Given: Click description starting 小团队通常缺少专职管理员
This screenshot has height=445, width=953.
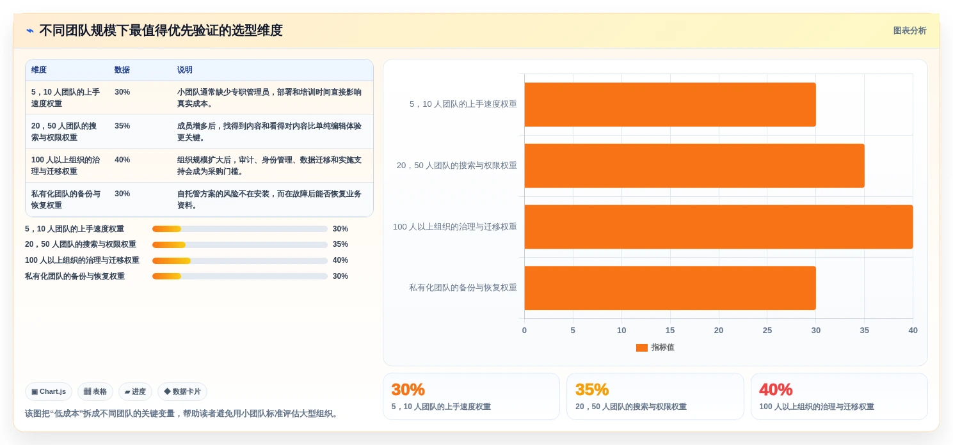Looking at the screenshot, I should [x=269, y=98].
